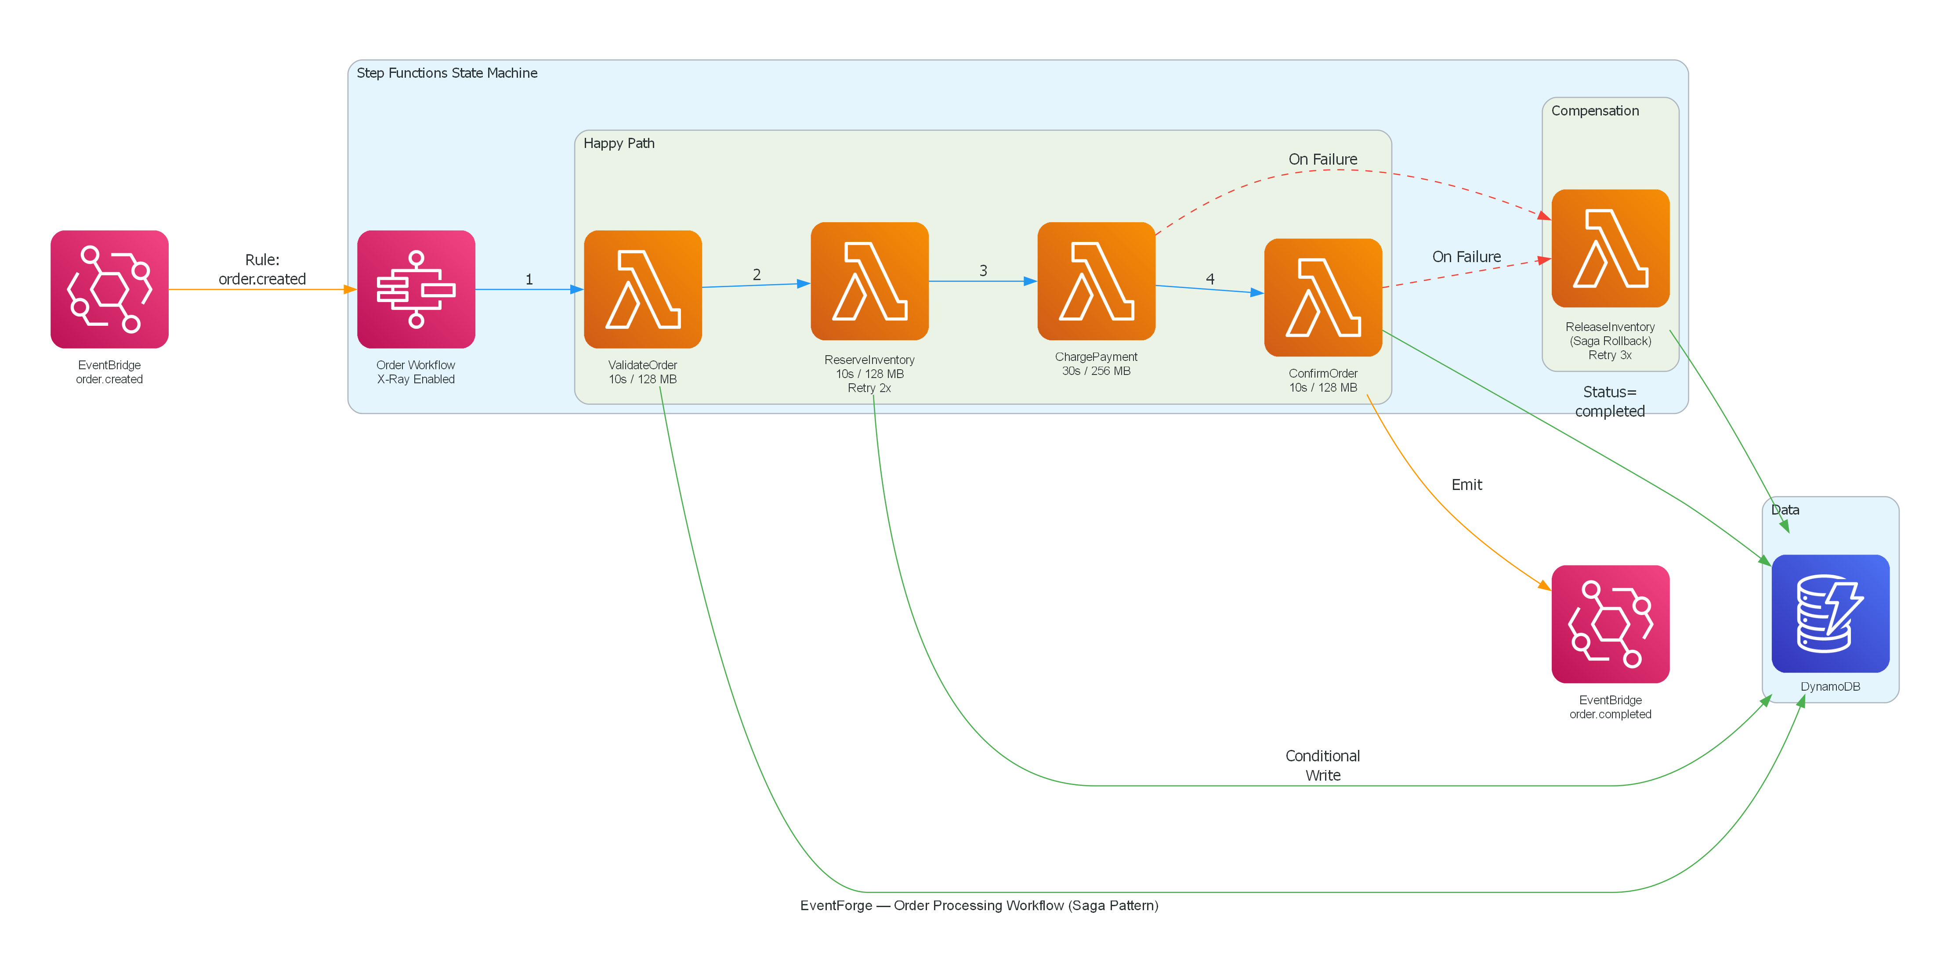This screenshot has height=969, width=1959.
Task: Click the 'On Failure' label above ChargePayment
Action: coord(1322,160)
